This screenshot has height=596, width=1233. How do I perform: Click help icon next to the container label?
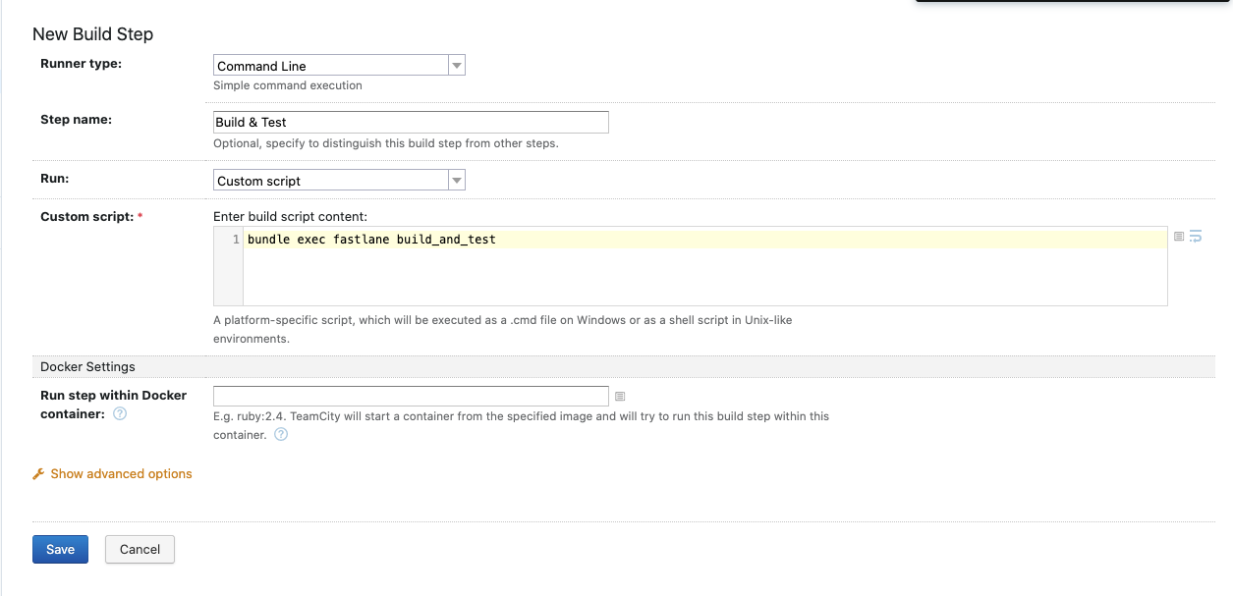pyautogui.click(x=120, y=414)
